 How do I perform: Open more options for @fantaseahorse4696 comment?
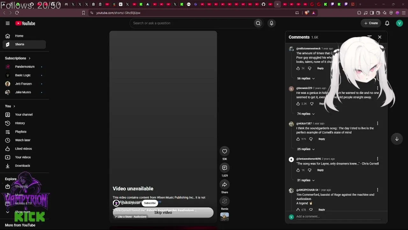[x=377, y=159]
